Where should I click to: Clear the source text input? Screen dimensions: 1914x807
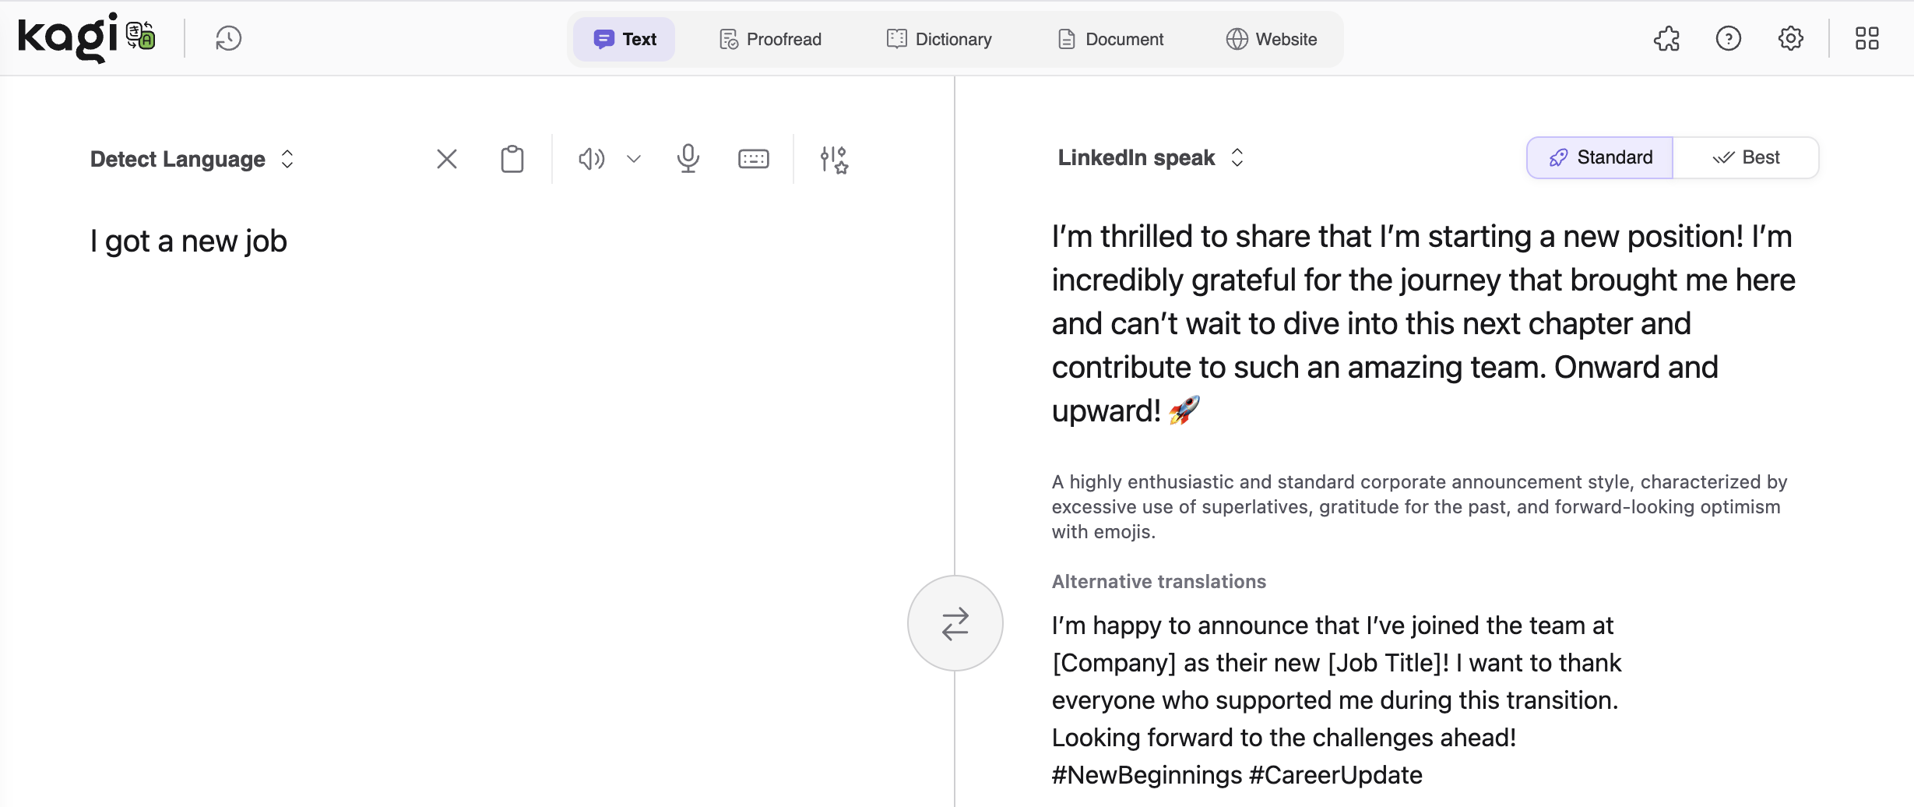tap(445, 158)
